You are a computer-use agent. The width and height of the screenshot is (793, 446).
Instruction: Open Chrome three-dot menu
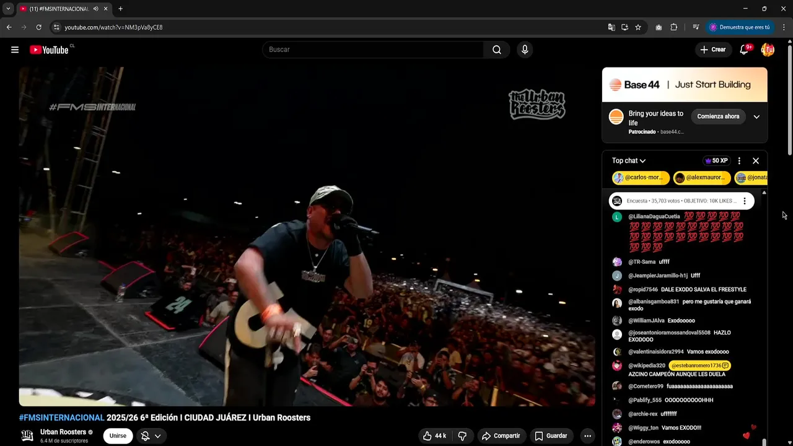[784, 27]
